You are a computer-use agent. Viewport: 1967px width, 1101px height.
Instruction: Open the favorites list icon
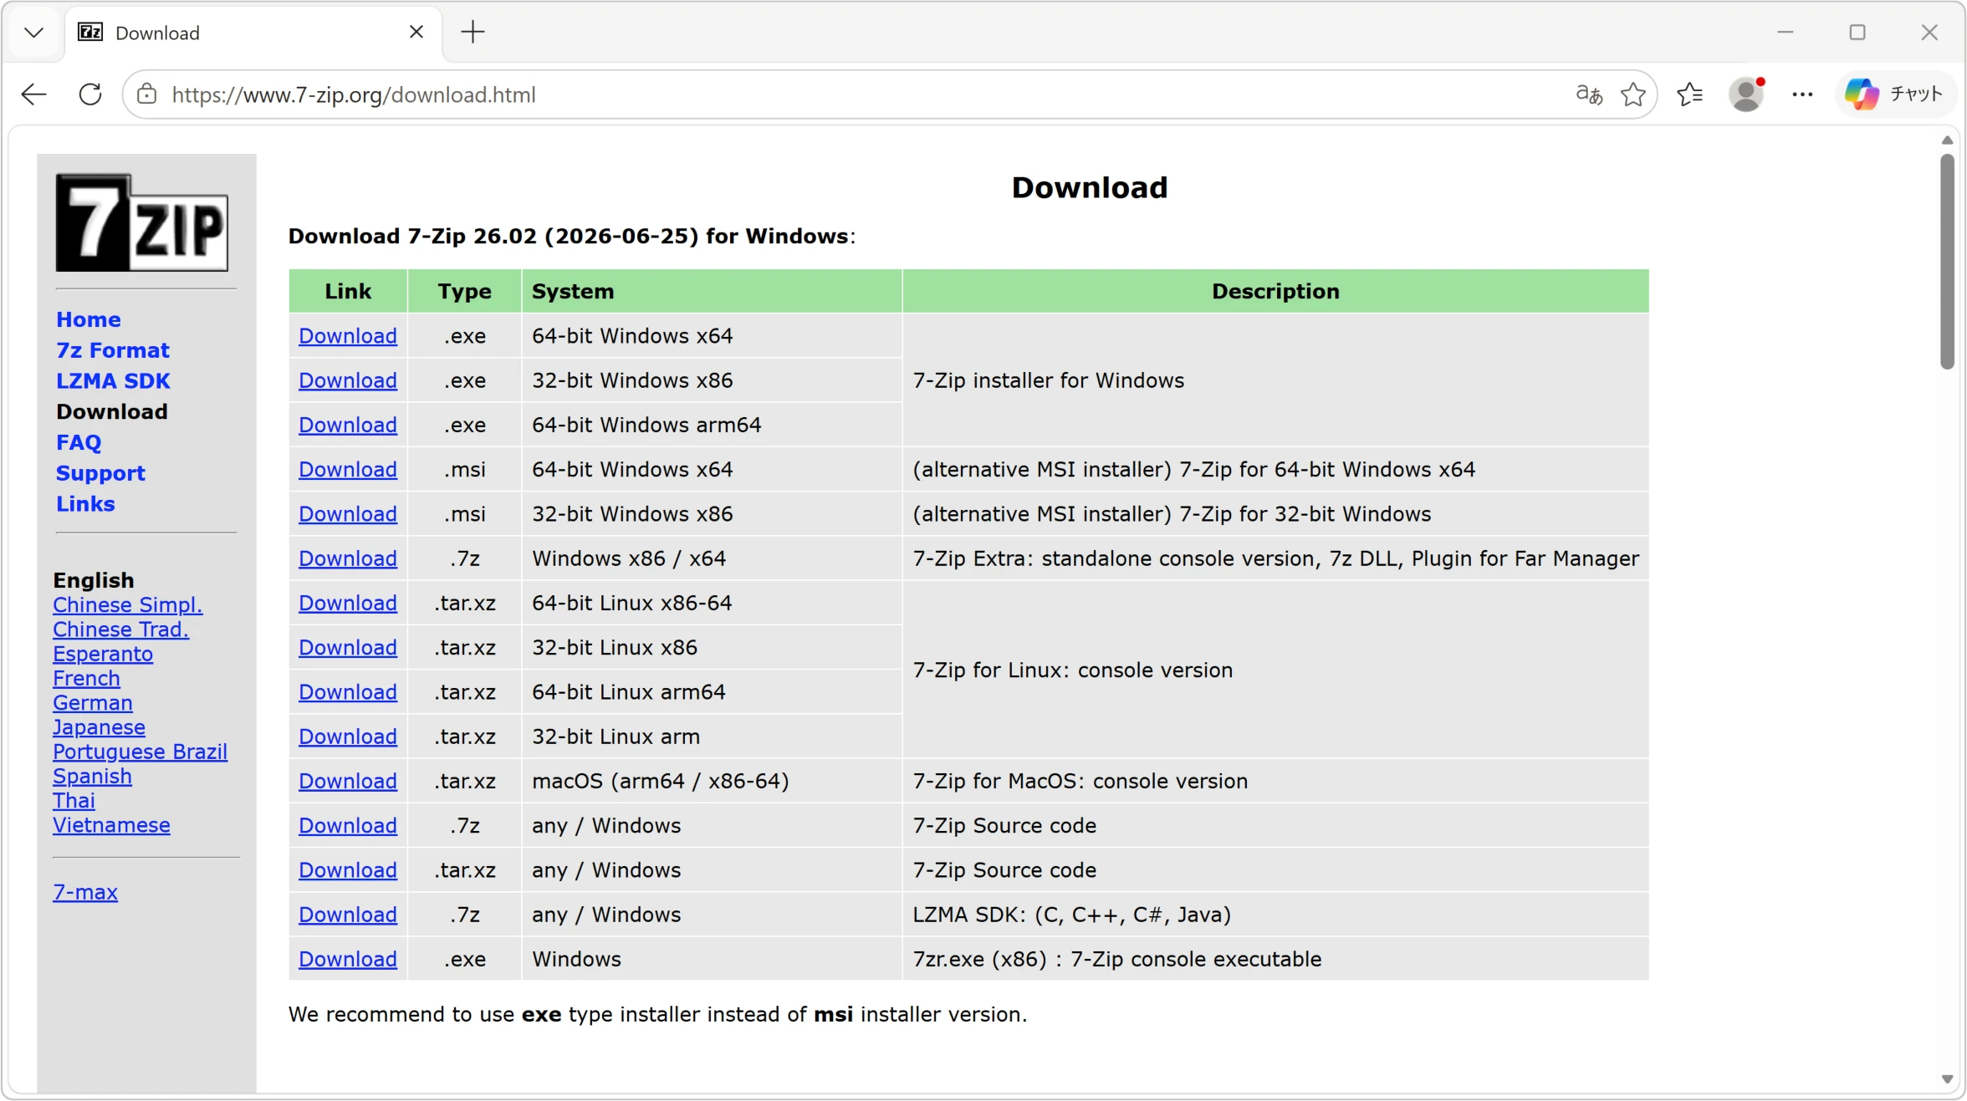pyautogui.click(x=1690, y=94)
